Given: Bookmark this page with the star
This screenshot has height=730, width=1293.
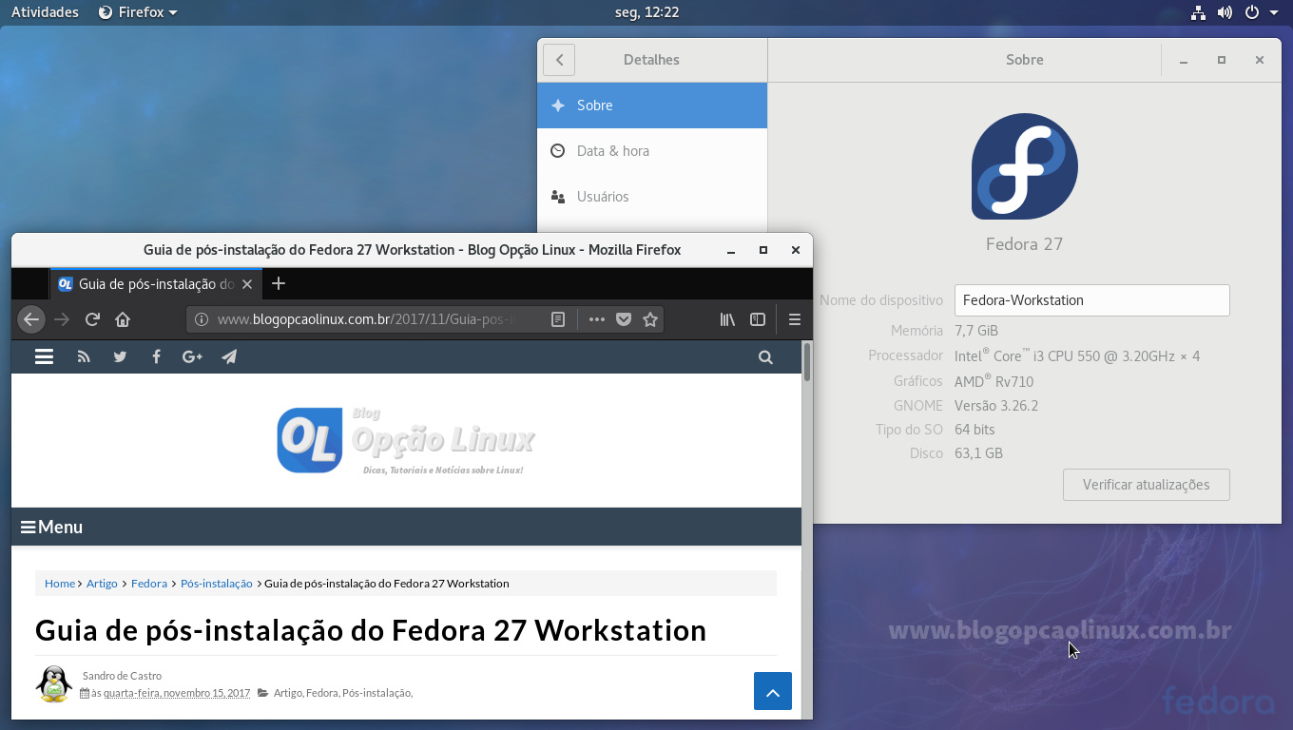Looking at the screenshot, I should 650,319.
